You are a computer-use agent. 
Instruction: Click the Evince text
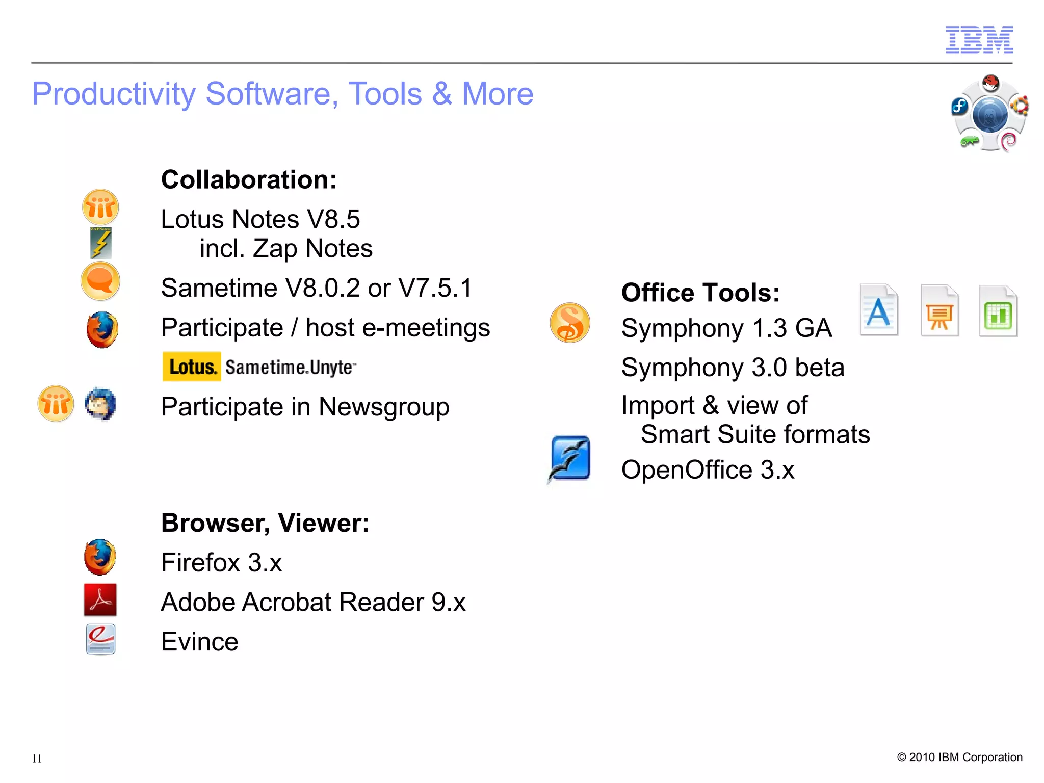tap(200, 641)
